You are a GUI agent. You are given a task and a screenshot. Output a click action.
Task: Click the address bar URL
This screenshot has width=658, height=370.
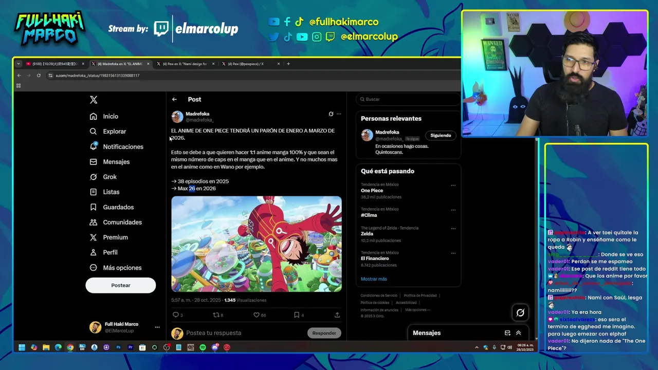click(x=98, y=76)
